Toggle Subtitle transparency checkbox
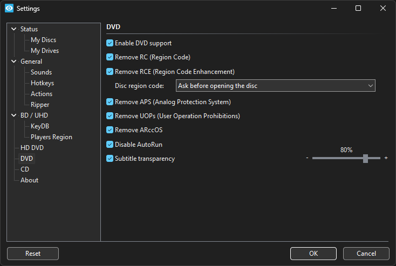396x266 pixels. click(110, 159)
